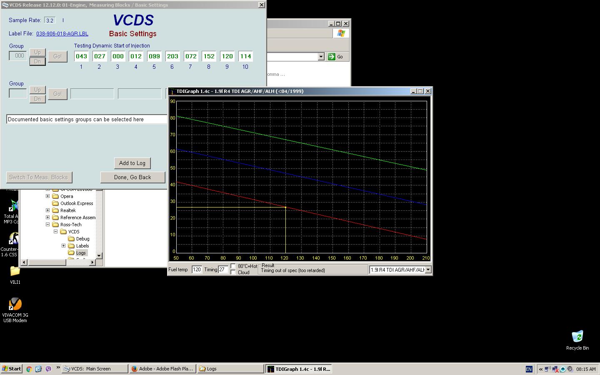Launch Viber from the quick launch bar
The image size is (600, 375).
48,369
